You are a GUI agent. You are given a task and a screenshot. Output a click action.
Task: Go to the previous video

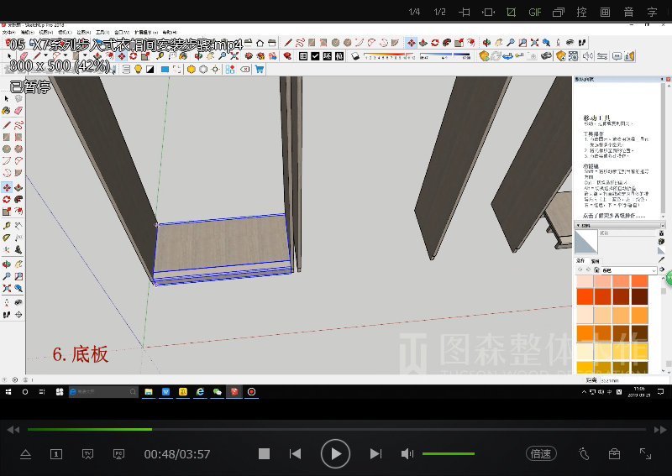coord(295,454)
